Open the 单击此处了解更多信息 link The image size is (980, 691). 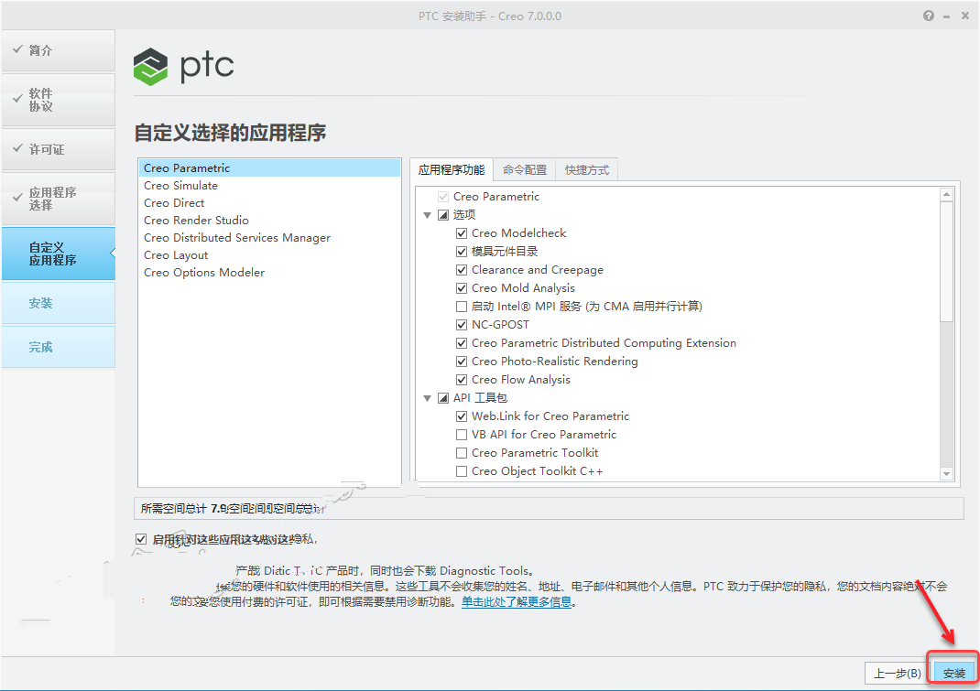(517, 601)
